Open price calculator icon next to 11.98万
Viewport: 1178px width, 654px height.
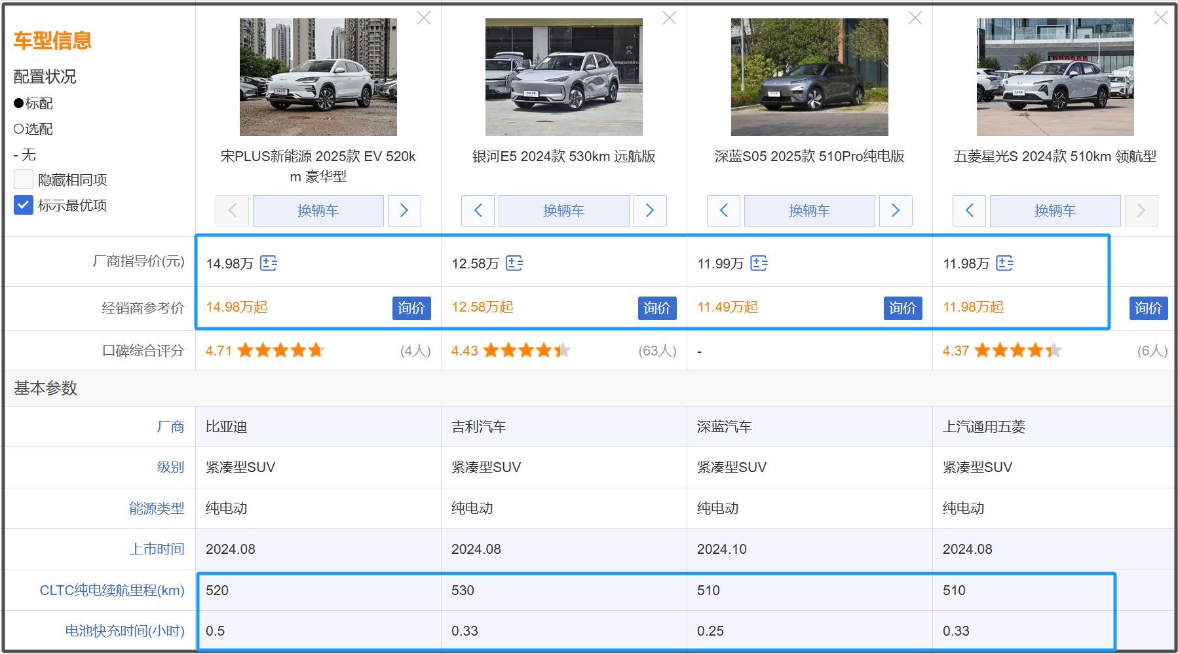point(1005,263)
